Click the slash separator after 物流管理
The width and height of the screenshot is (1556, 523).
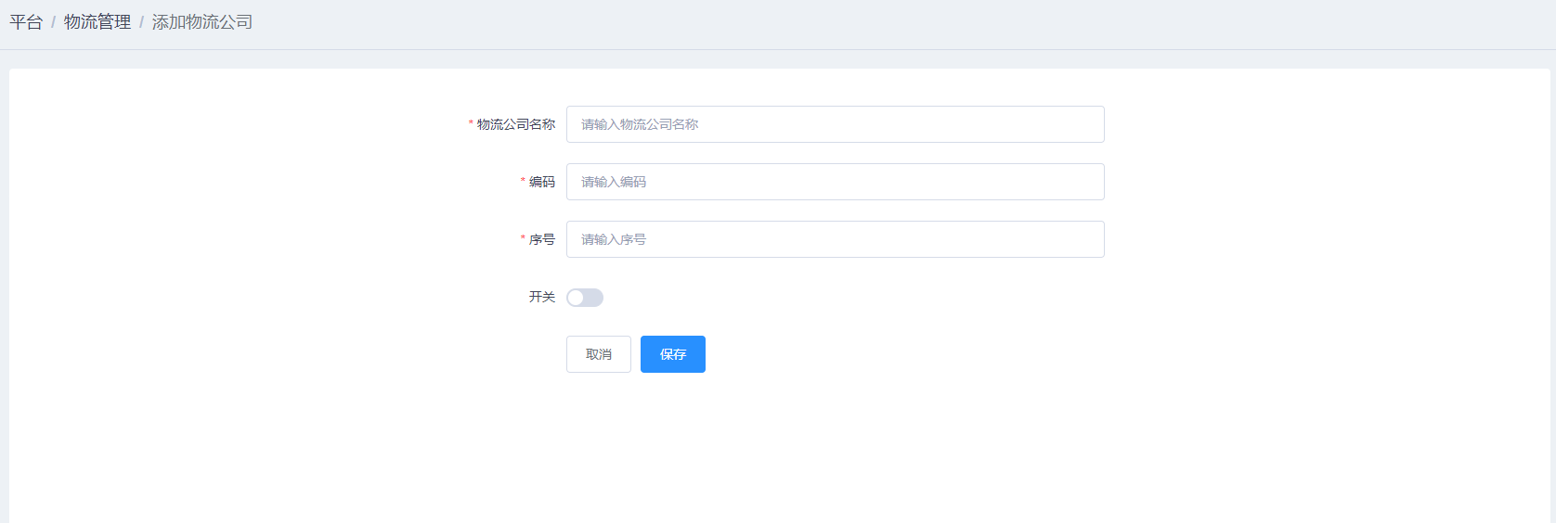point(141,22)
